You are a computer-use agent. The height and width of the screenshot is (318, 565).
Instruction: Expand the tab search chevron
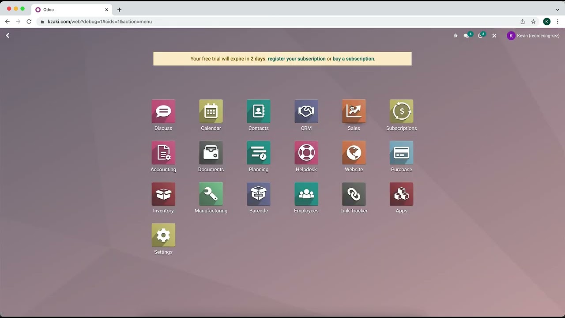tap(557, 10)
